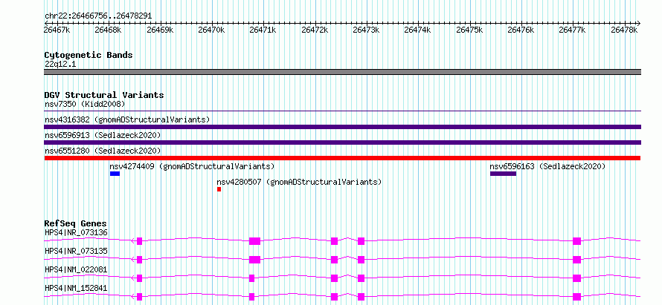Select the gray 22q12.1 cytogenetic band bar

click(342, 72)
